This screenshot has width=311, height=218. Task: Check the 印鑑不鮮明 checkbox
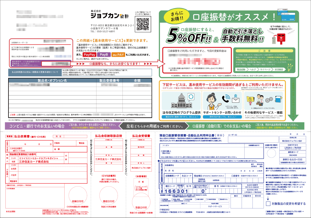(x=196, y=199)
